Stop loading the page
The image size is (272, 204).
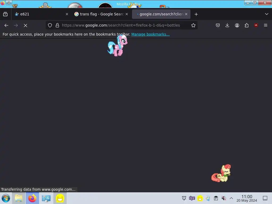coord(25,25)
